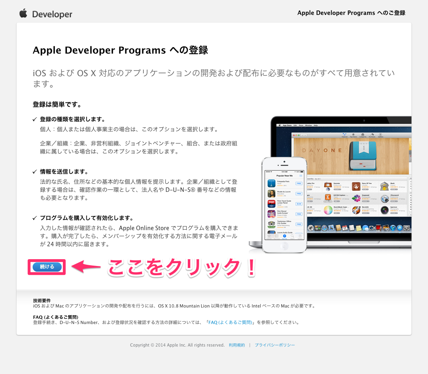Tap the Search magnifier icon on iPhone tab bar

292,236
